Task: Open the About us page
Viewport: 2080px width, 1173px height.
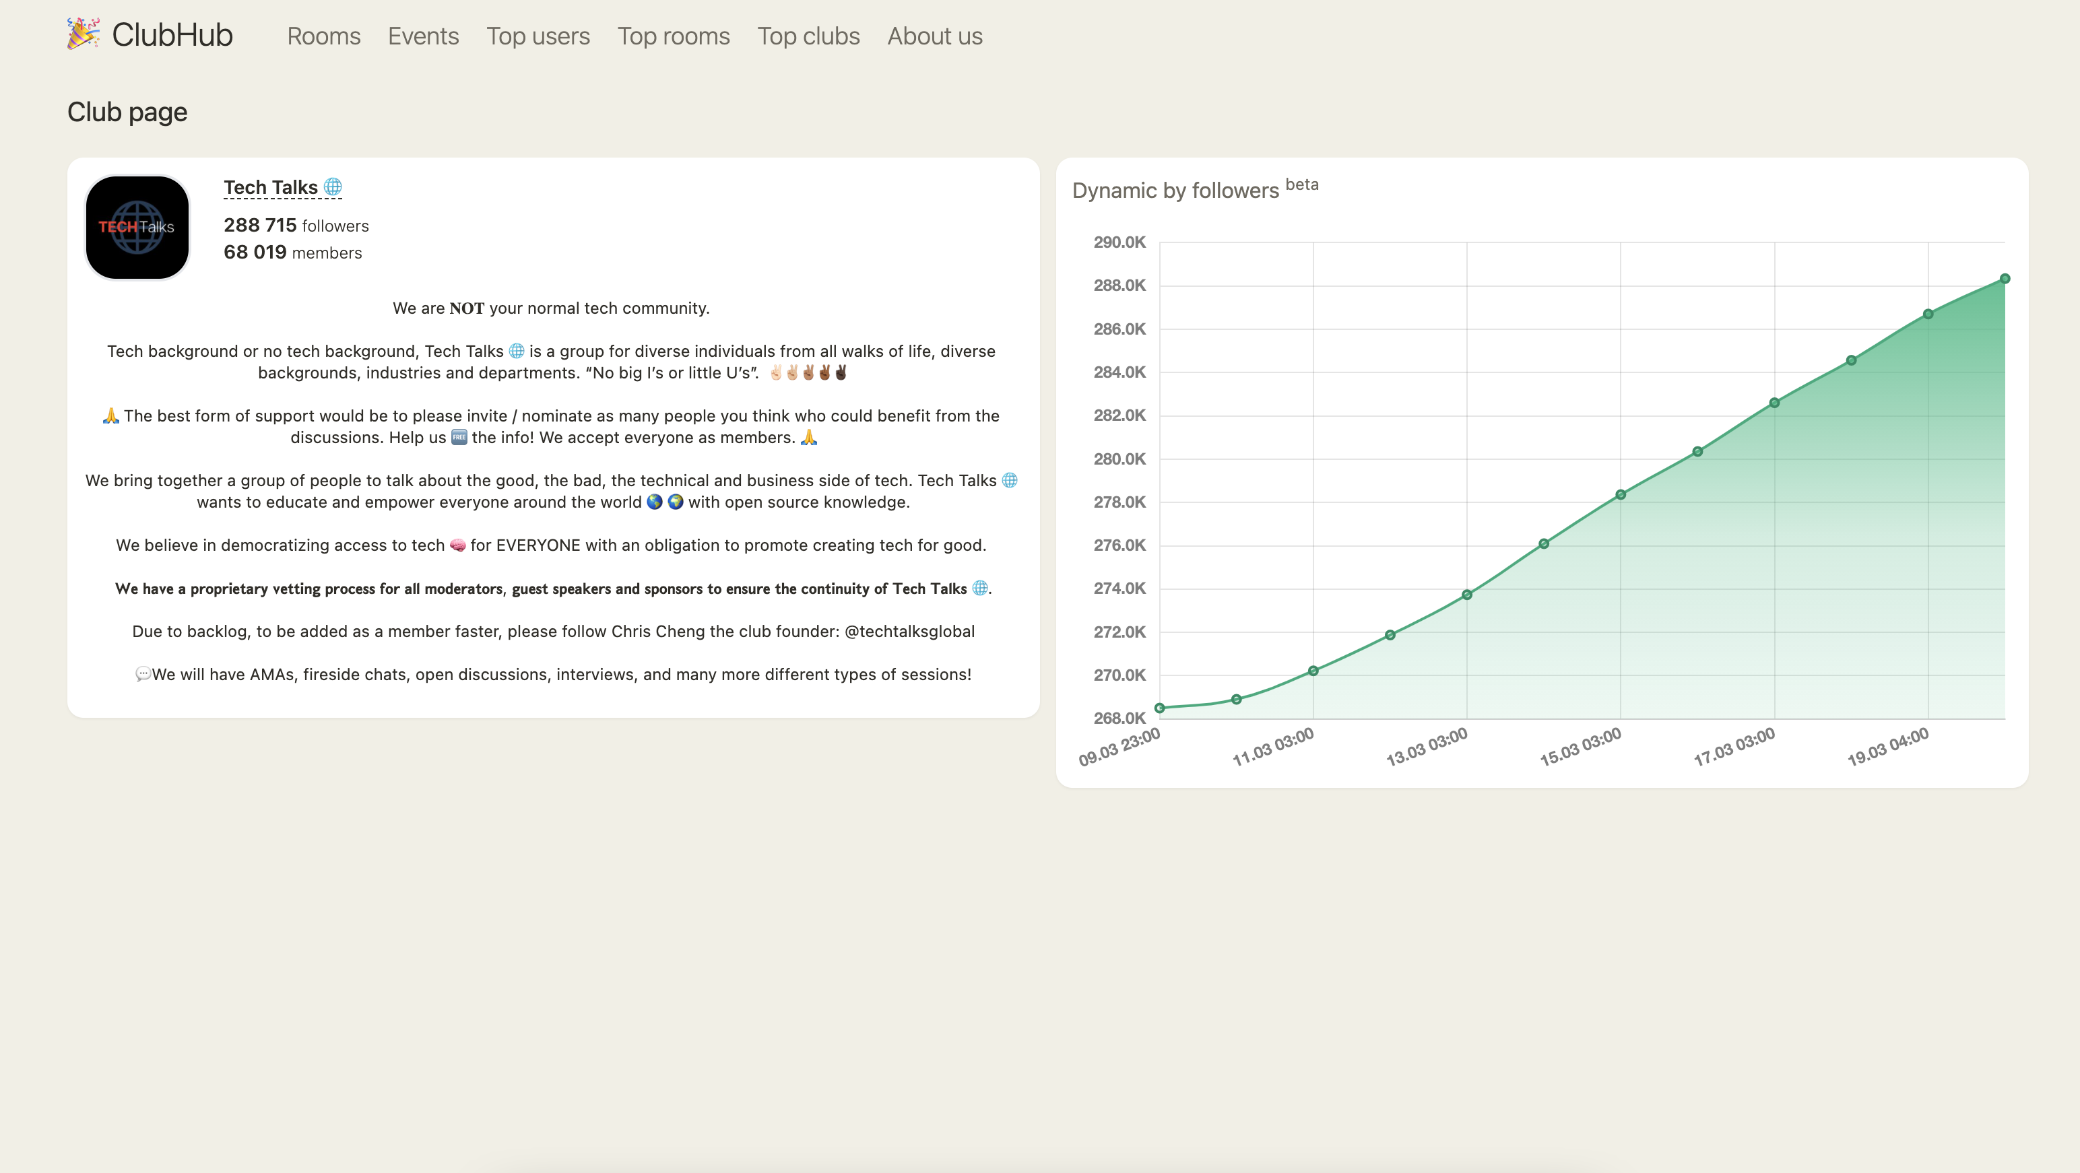Action: 934,36
